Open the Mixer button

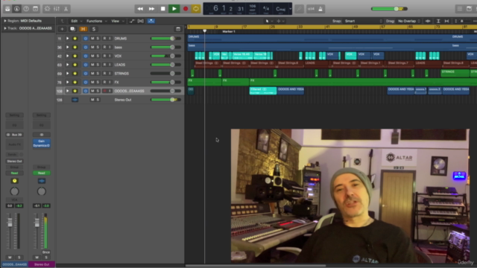click(57, 9)
